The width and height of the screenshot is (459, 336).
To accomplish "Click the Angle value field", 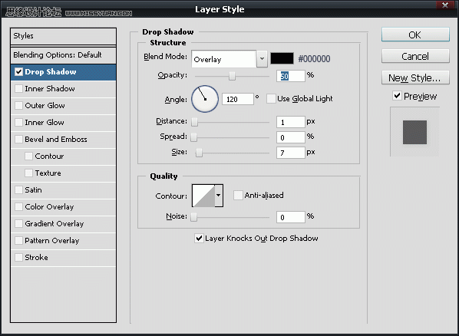I will (x=238, y=99).
